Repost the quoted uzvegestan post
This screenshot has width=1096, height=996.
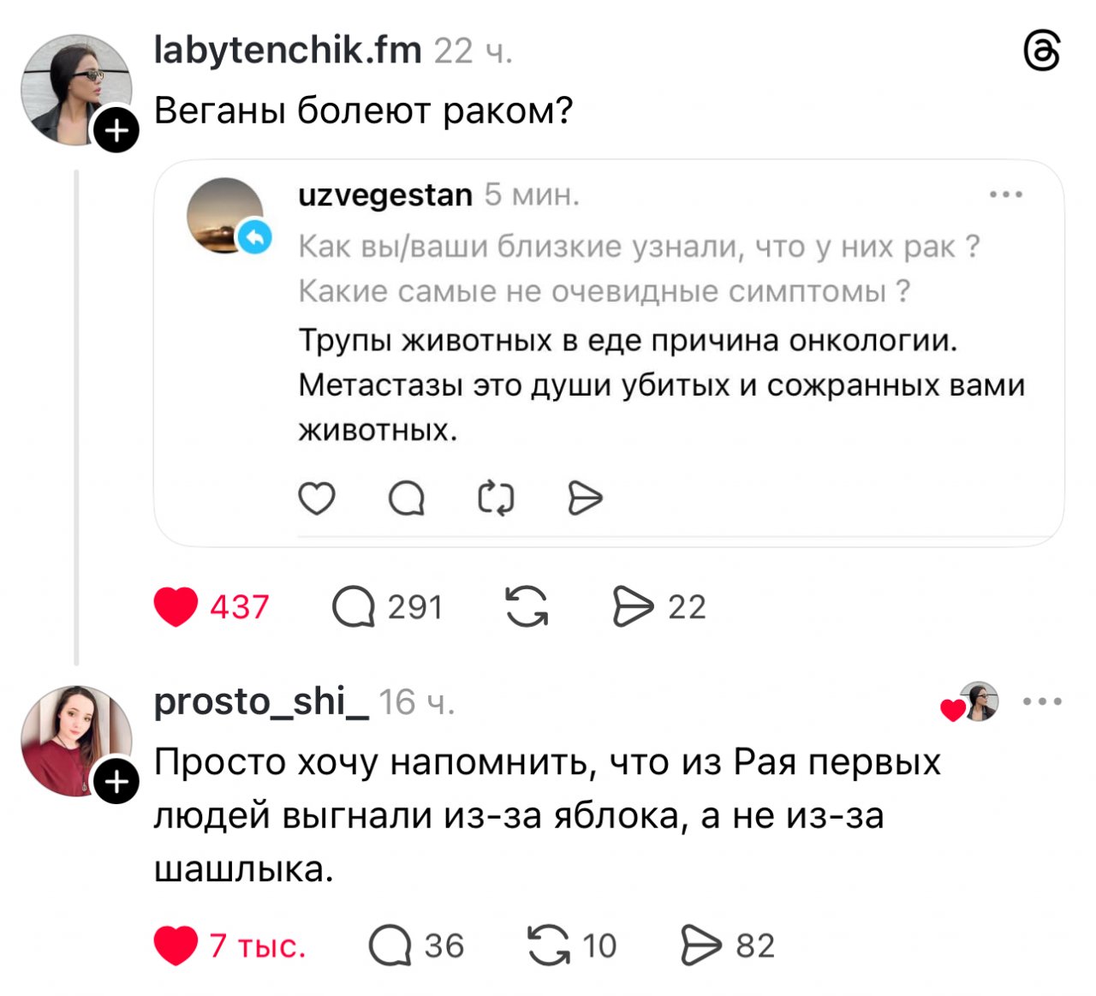click(496, 498)
